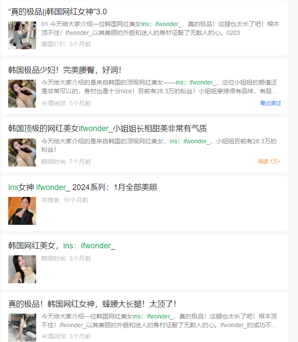Open article 韩国网红美女,ins:ifwonder_
This screenshot has width=298, height=342.
point(62,246)
